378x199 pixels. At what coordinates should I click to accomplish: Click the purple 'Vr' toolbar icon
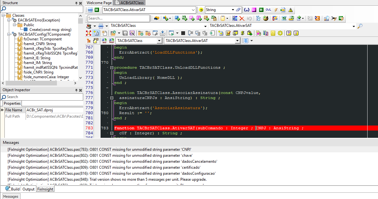click(254, 10)
